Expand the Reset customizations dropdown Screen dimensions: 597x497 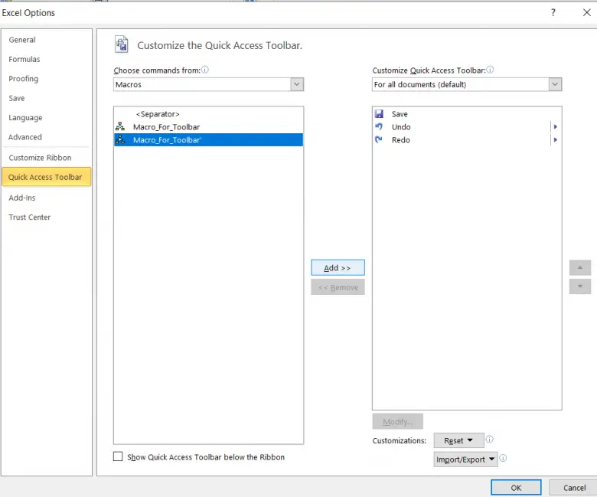[x=458, y=441]
